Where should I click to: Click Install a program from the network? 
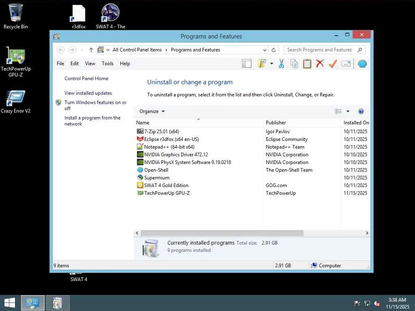pos(92,121)
